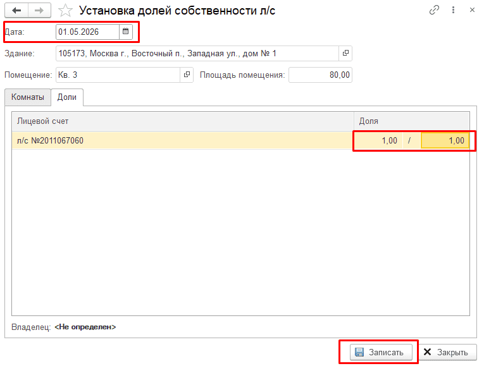Screen dimensions: 484x366
Task: Edit the date field 01.05.2026
Action: (x=88, y=32)
